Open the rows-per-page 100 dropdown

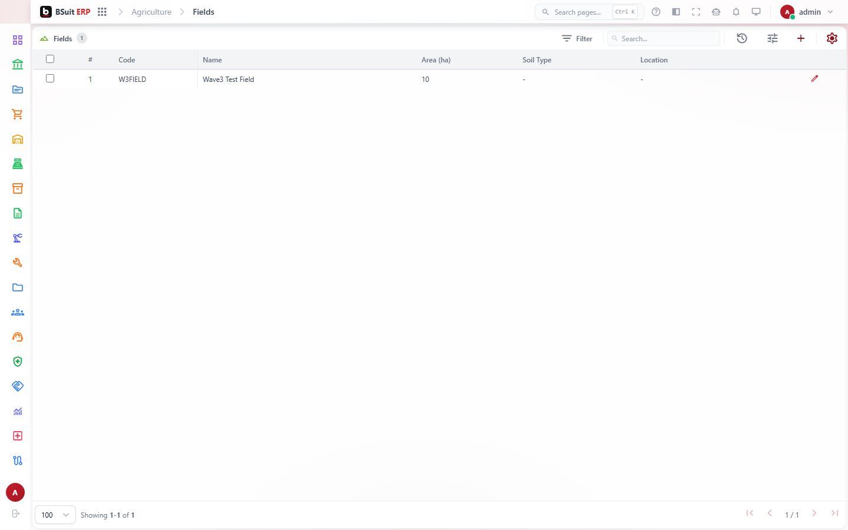[x=55, y=515]
